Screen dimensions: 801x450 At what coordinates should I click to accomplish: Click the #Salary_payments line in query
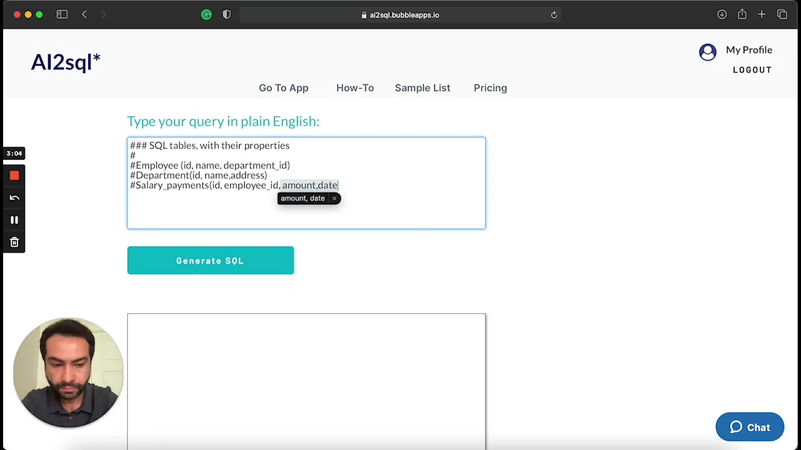[x=234, y=186]
